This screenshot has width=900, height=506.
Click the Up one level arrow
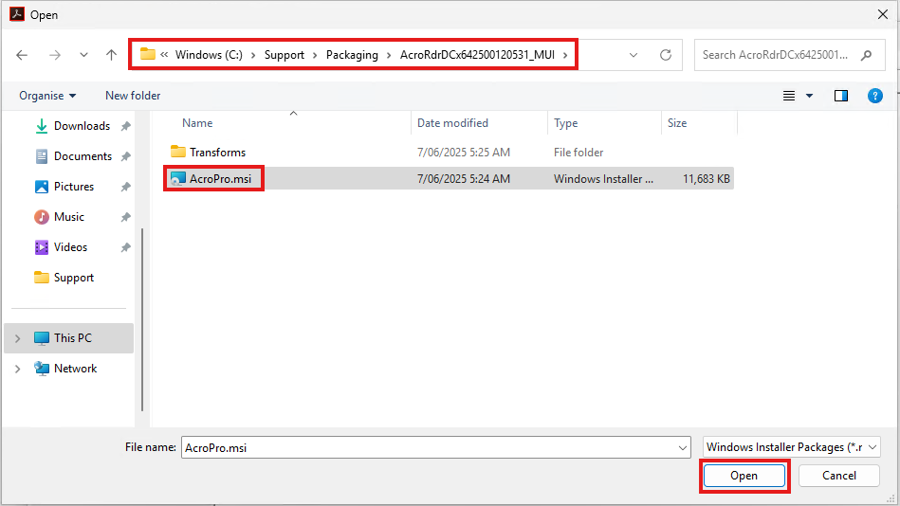click(111, 55)
